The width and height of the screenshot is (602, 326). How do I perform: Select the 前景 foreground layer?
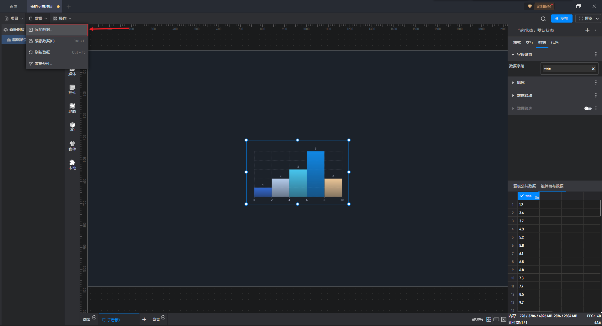[87, 320]
